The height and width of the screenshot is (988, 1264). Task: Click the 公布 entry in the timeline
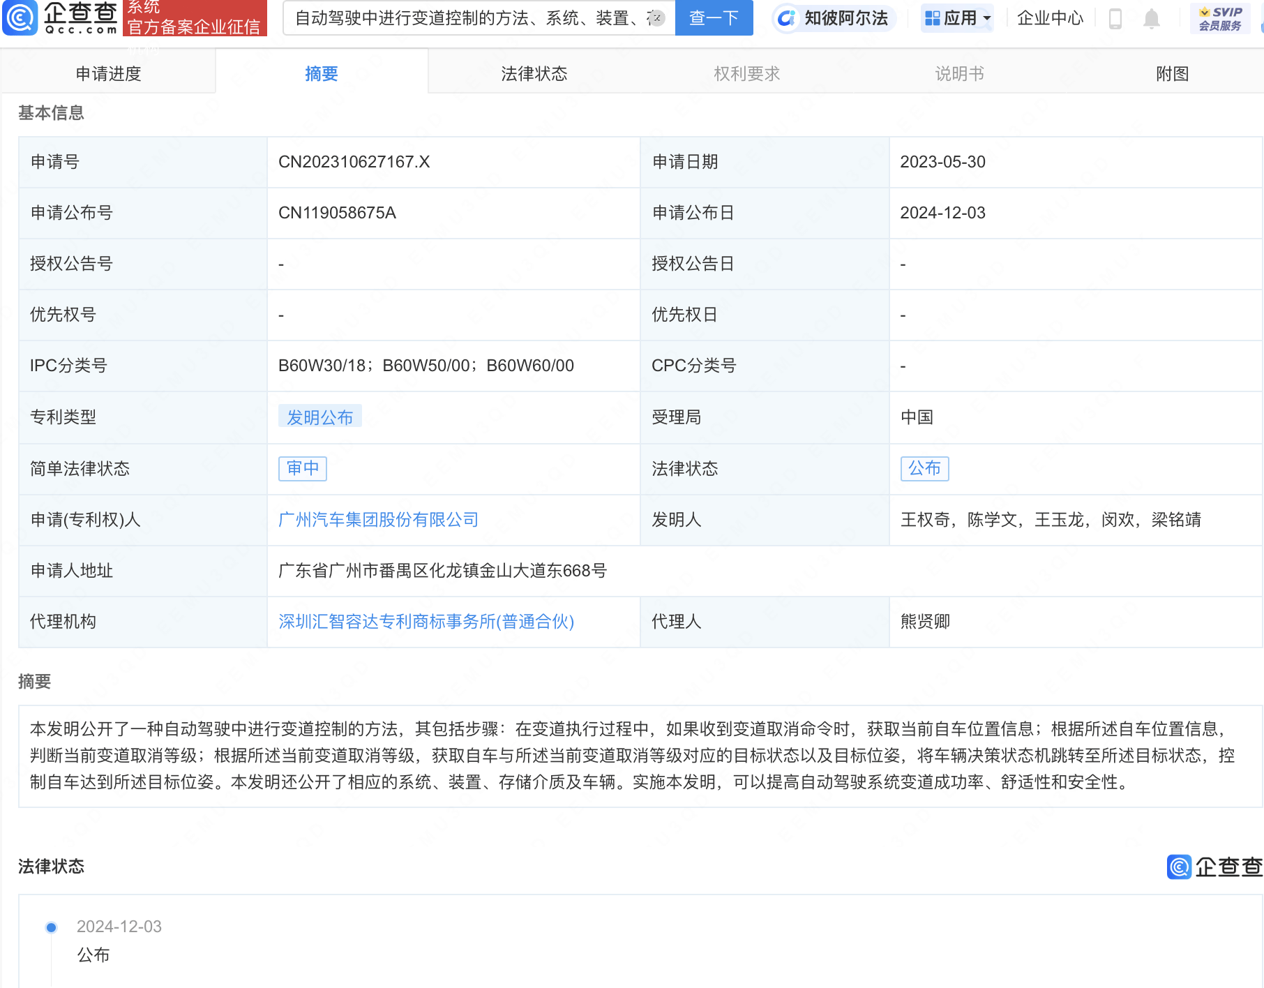[93, 955]
